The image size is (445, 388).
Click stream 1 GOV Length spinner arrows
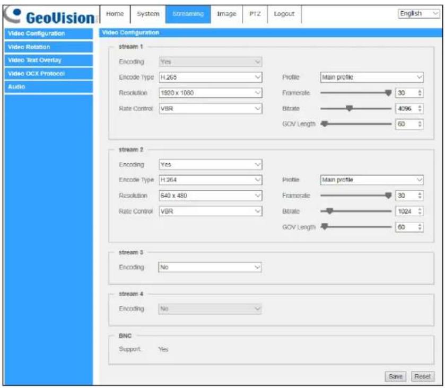point(420,124)
